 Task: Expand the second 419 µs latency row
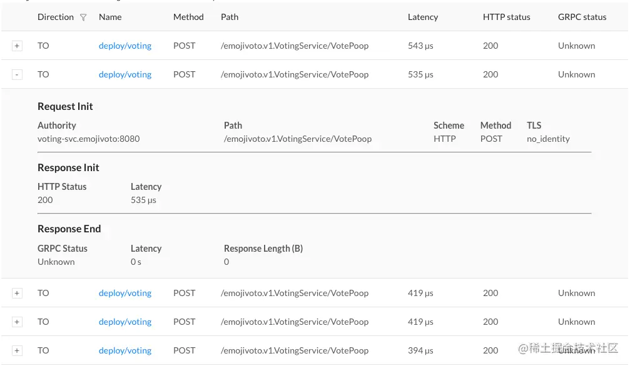[x=17, y=322]
